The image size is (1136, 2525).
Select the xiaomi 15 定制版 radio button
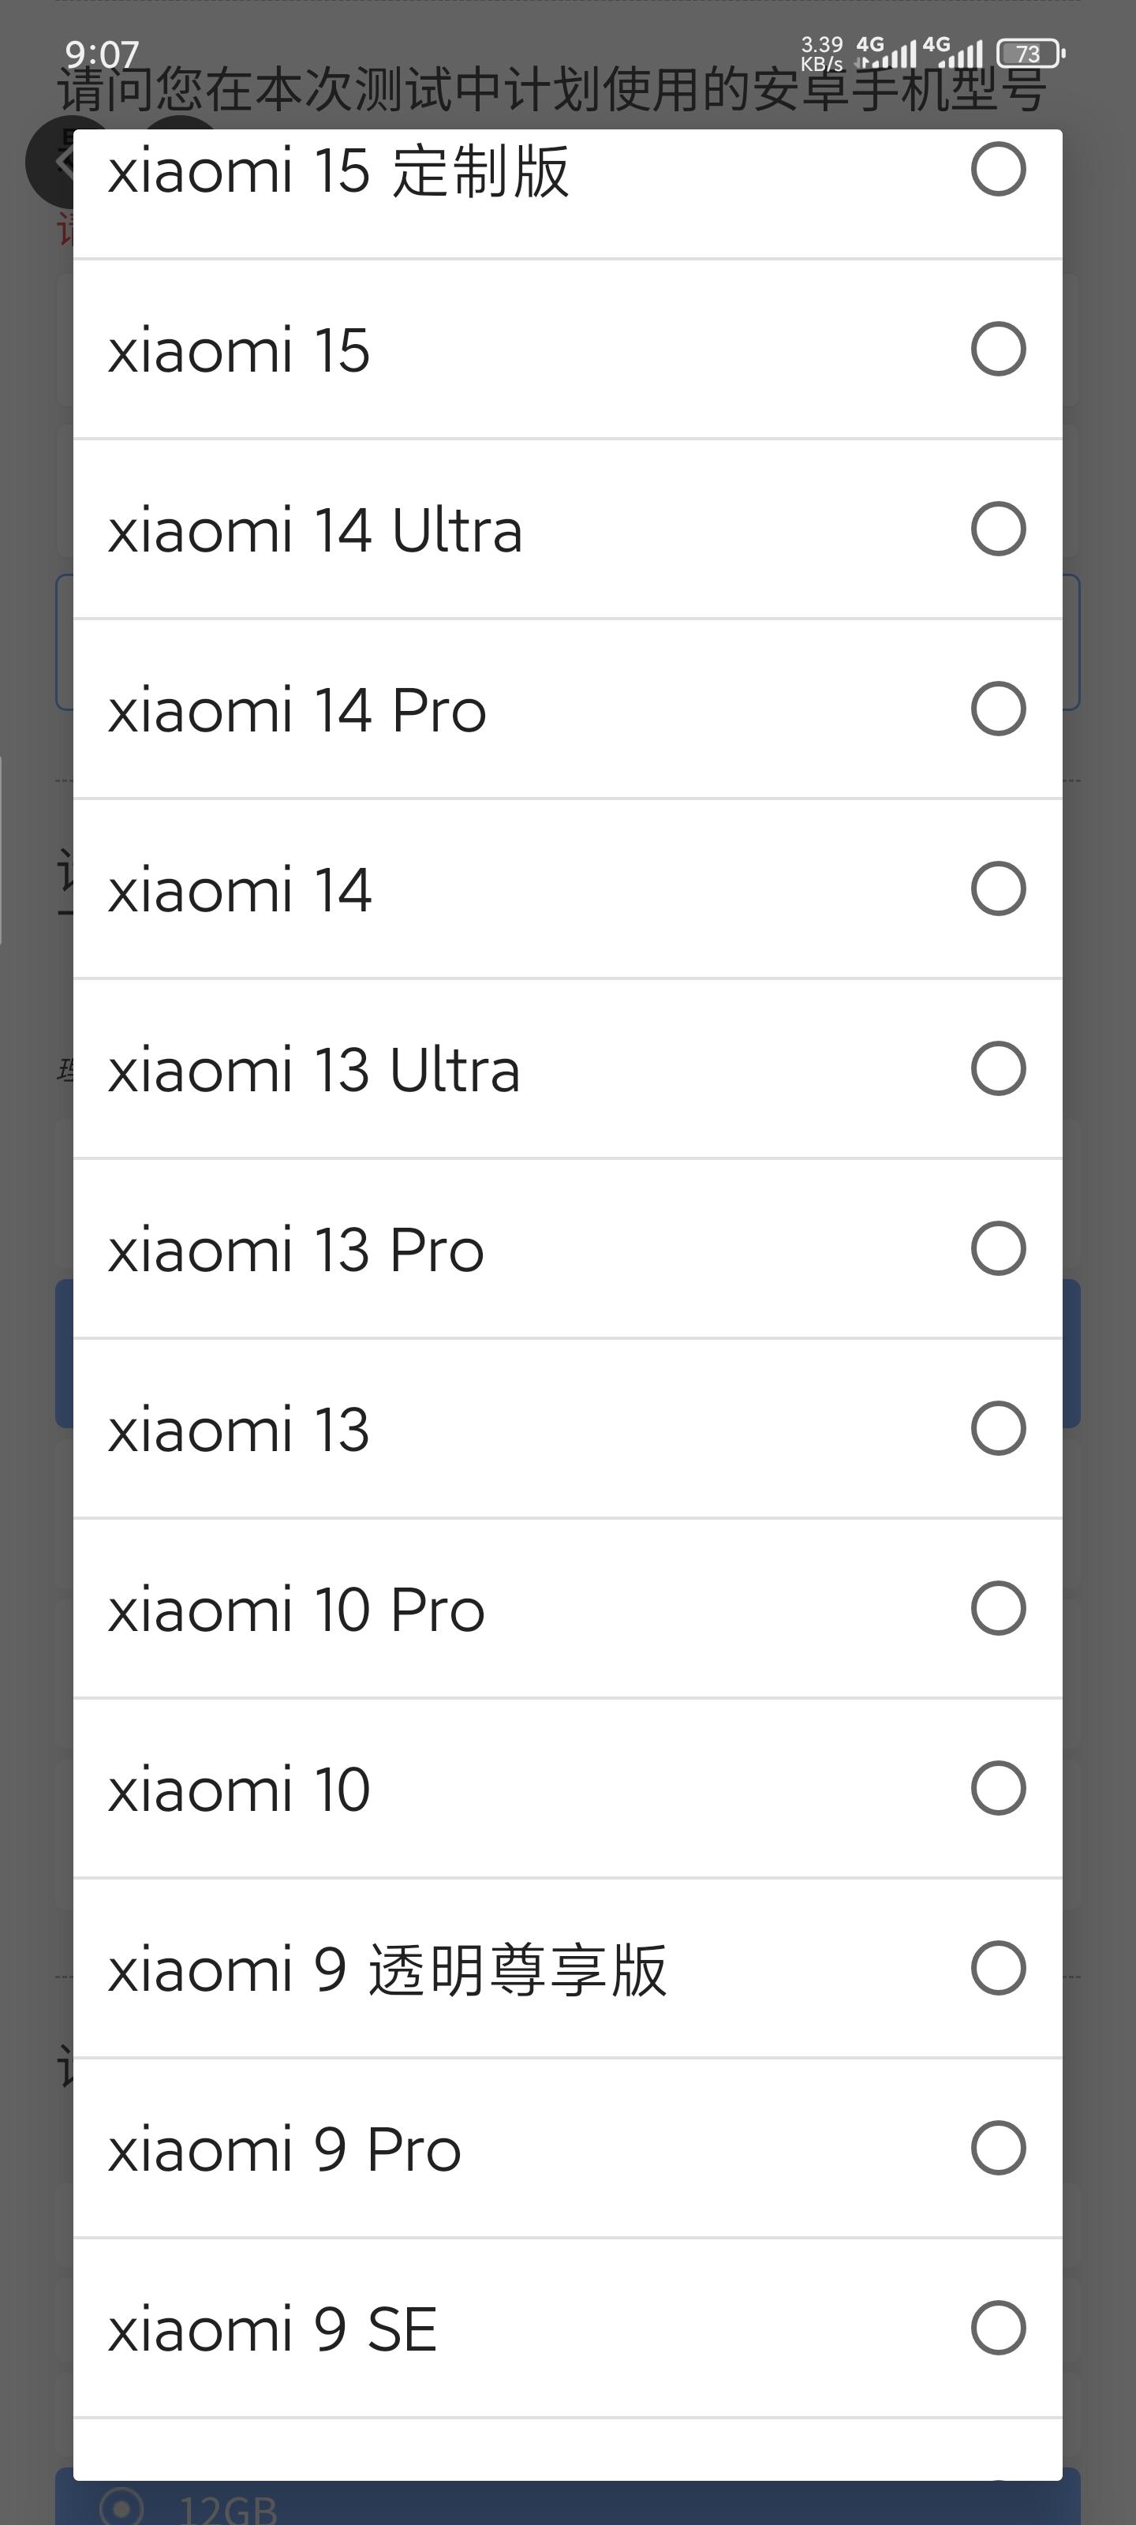pos(998,170)
